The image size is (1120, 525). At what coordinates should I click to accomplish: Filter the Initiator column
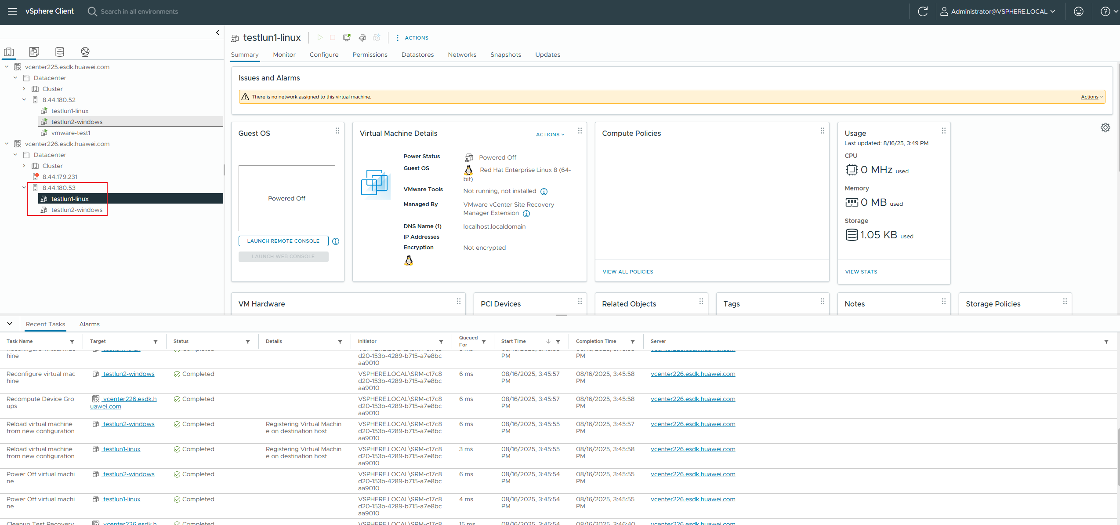click(441, 342)
